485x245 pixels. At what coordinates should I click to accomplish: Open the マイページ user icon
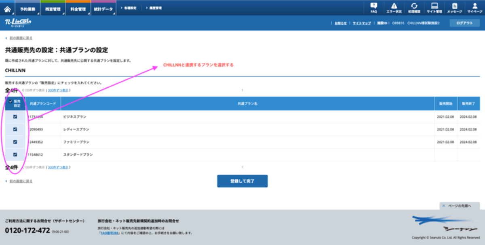tap(474, 8)
